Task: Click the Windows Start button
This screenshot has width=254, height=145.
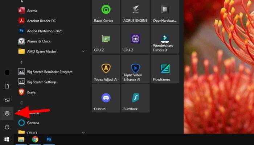Action: (x=7, y=139)
